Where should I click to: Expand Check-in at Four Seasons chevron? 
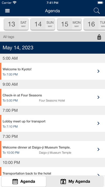pos(98,97)
